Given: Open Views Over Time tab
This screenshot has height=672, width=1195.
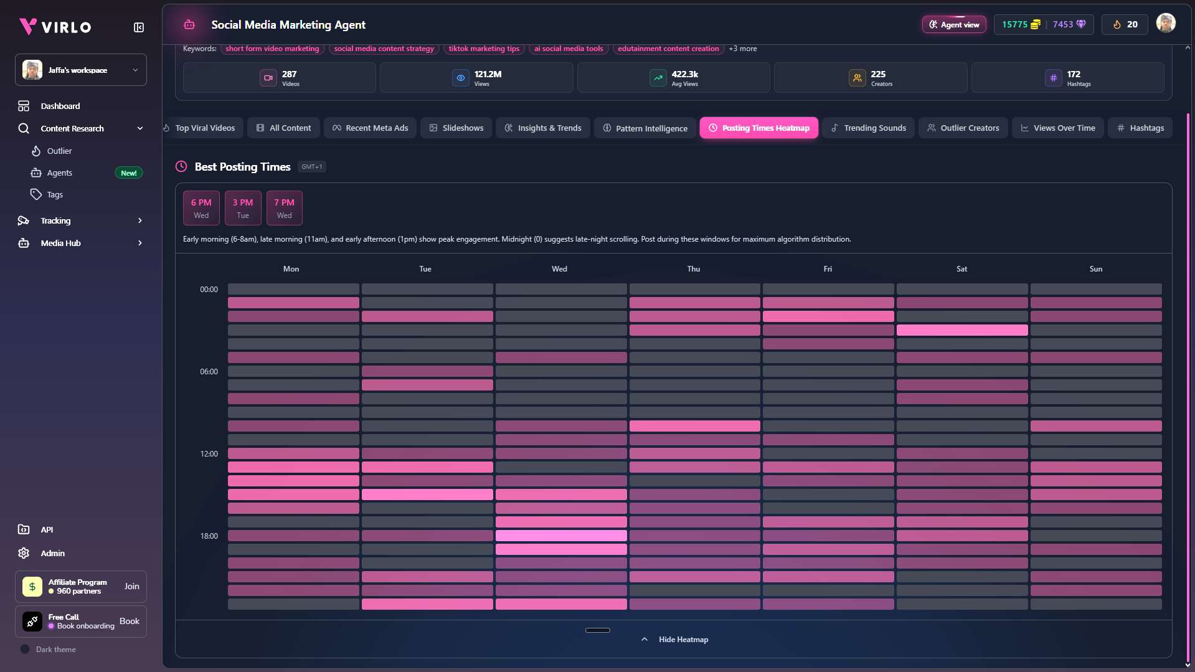Looking at the screenshot, I should point(1057,128).
